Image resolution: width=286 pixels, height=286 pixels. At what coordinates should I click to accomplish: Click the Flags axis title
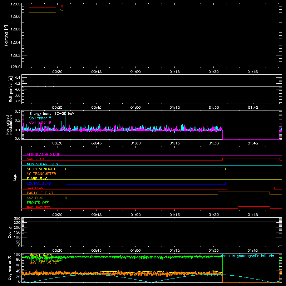[15, 178]
